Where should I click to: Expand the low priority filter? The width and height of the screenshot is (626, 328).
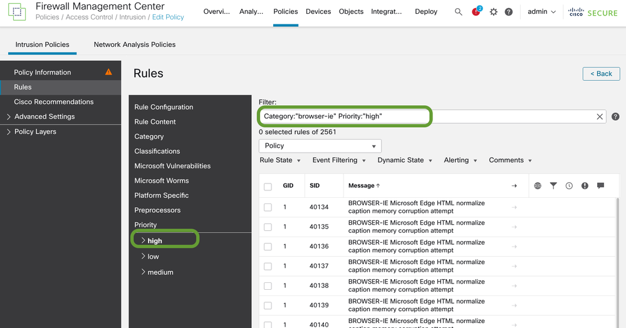(143, 256)
